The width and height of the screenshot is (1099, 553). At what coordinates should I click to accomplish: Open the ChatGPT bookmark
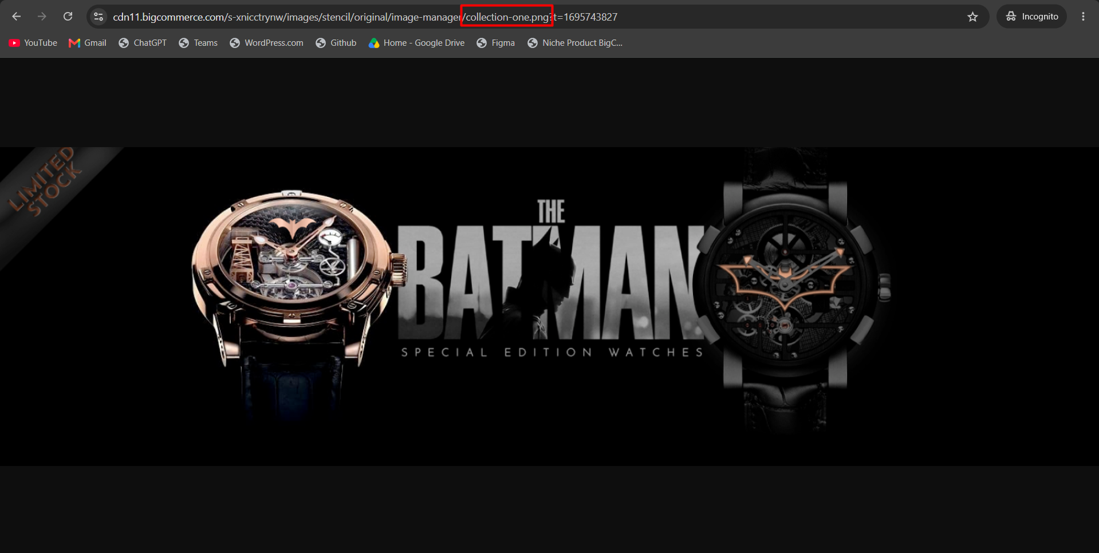coord(143,43)
